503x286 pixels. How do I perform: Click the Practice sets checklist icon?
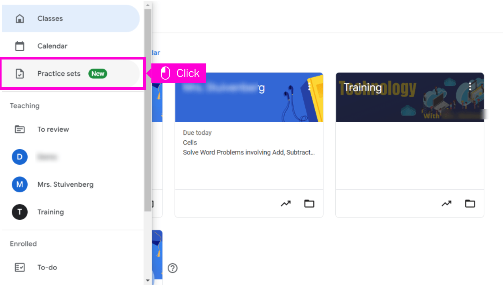pos(19,74)
